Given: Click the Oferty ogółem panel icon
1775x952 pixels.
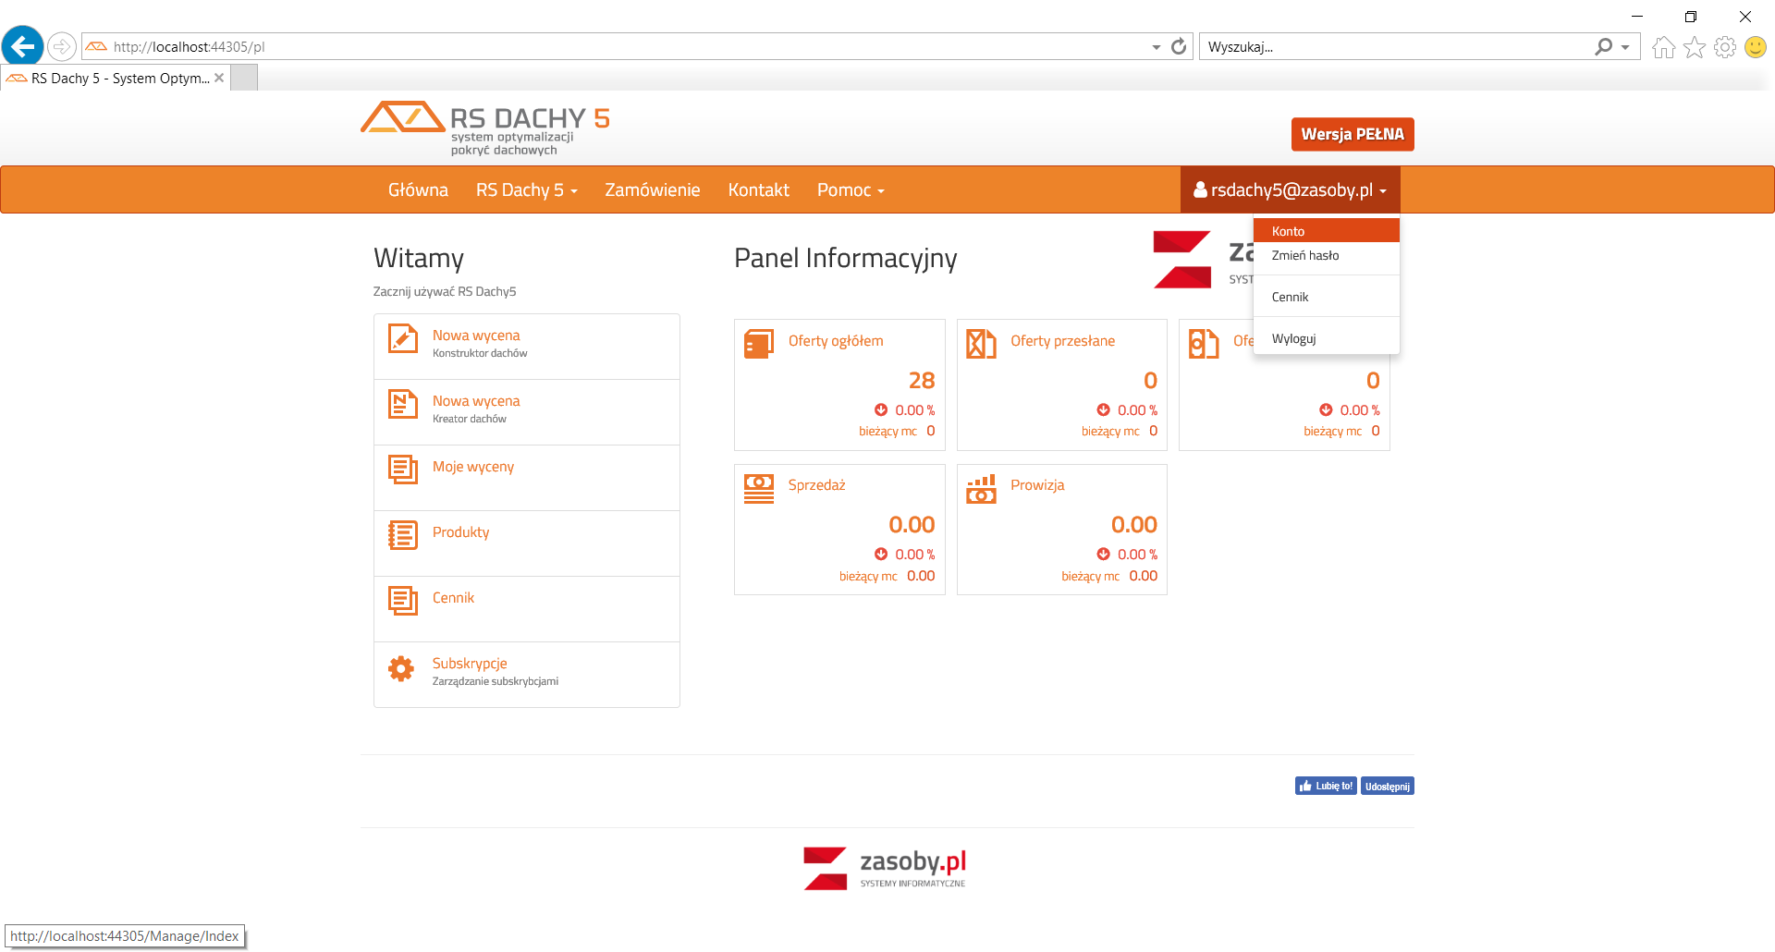Looking at the screenshot, I should tap(759, 344).
